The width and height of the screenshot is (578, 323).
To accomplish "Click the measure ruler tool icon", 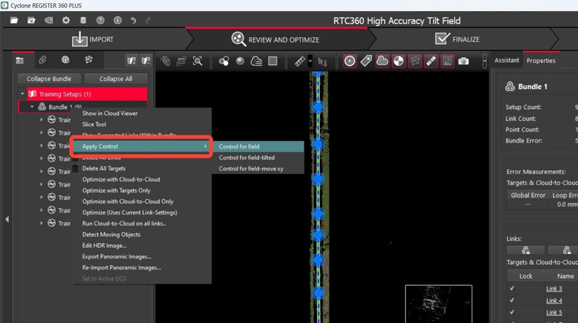I will click(x=300, y=61).
